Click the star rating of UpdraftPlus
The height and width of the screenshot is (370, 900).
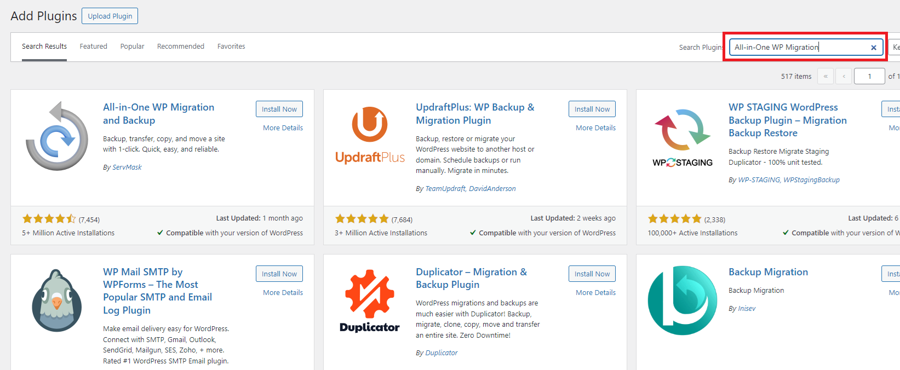362,219
